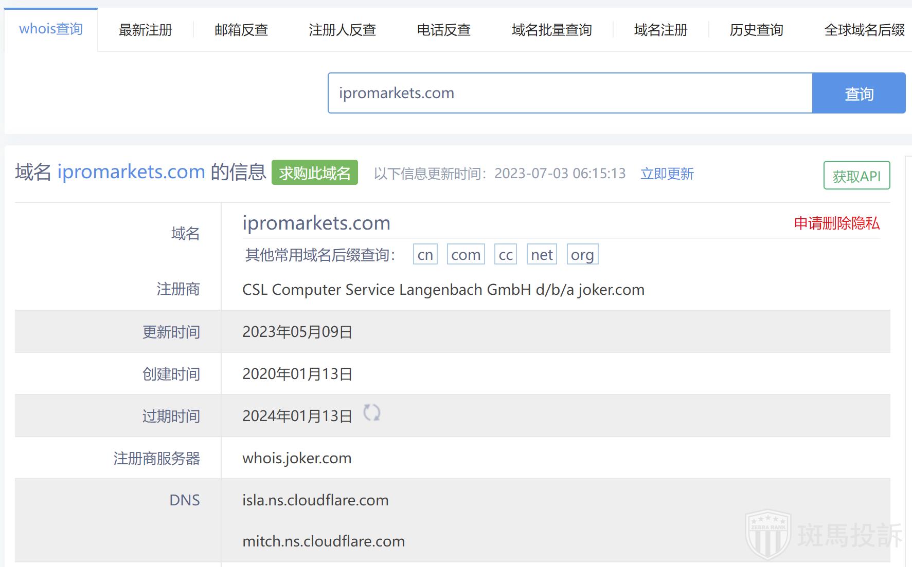
Task: Open the 邮箱反查 tab
Action: 241,30
